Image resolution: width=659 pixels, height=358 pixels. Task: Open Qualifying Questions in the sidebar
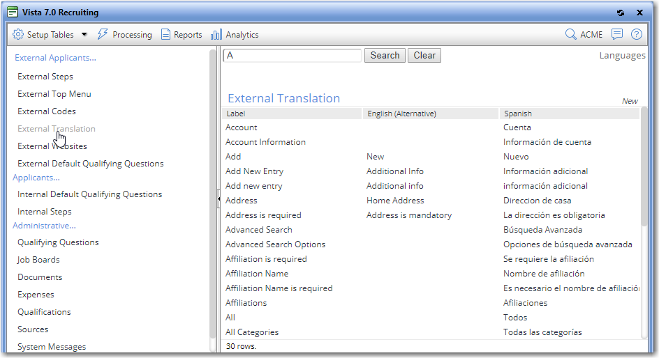[x=58, y=242]
